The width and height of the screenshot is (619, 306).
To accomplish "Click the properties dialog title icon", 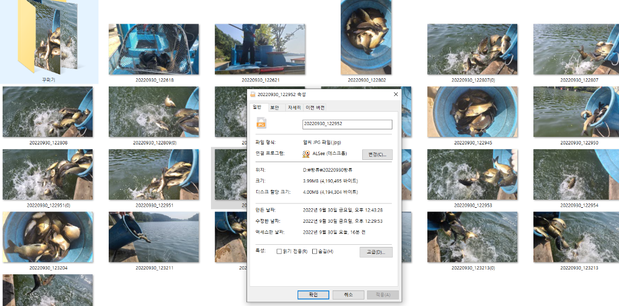I will [x=252, y=94].
